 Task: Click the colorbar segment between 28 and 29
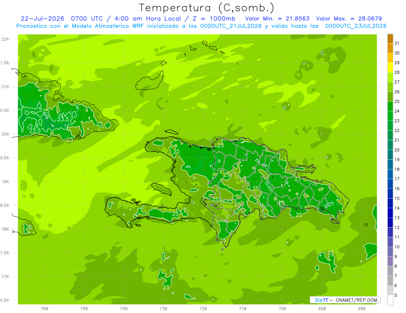coord(390,68)
